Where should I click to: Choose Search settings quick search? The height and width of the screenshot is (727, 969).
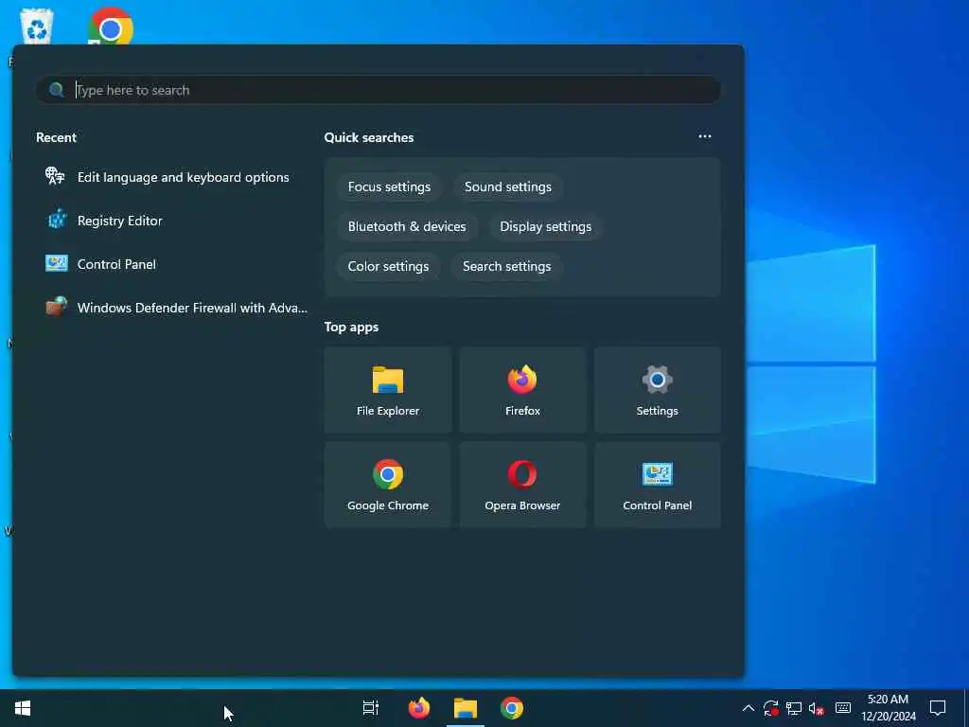[507, 266]
